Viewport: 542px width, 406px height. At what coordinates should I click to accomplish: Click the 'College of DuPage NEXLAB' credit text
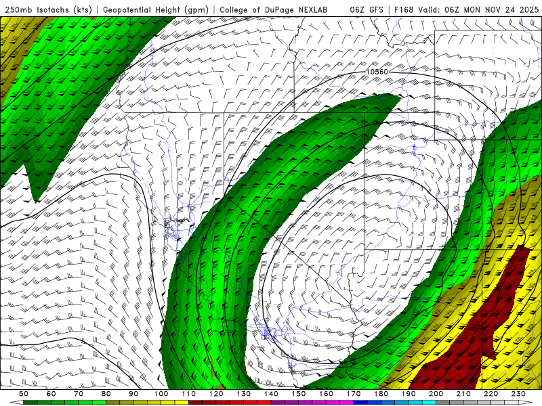pyautogui.click(x=274, y=10)
